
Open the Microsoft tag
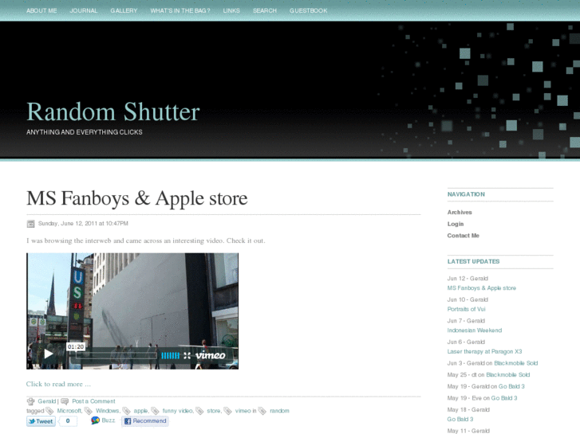point(69,411)
